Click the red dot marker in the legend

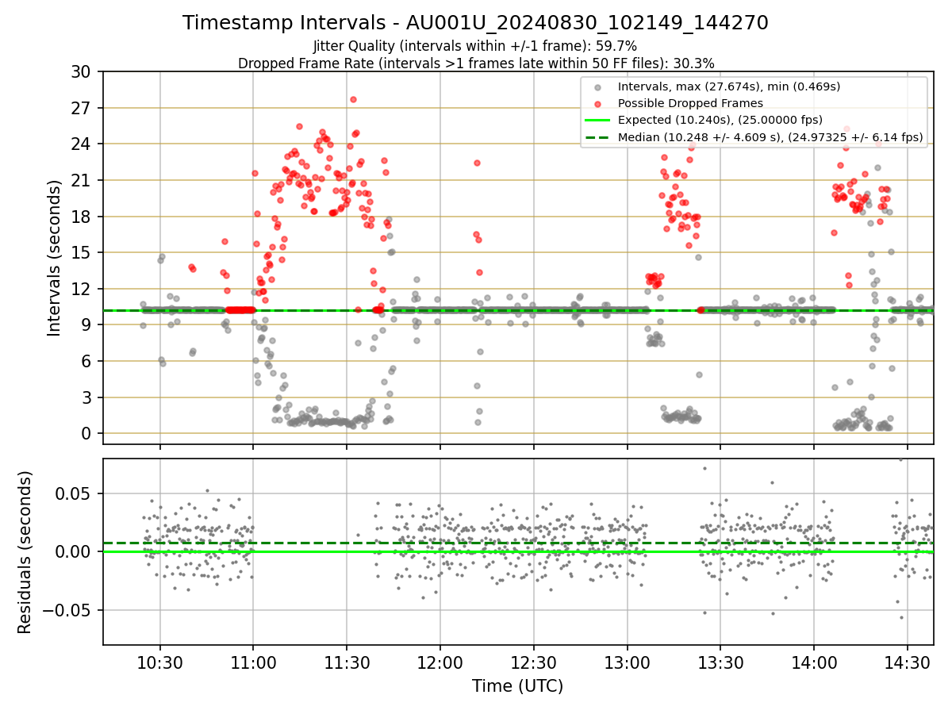point(597,103)
